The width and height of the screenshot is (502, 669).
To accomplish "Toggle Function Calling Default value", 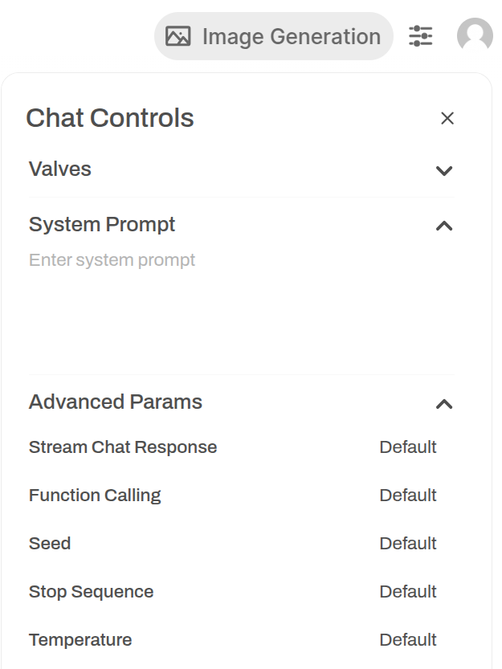I will click(x=408, y=496).
